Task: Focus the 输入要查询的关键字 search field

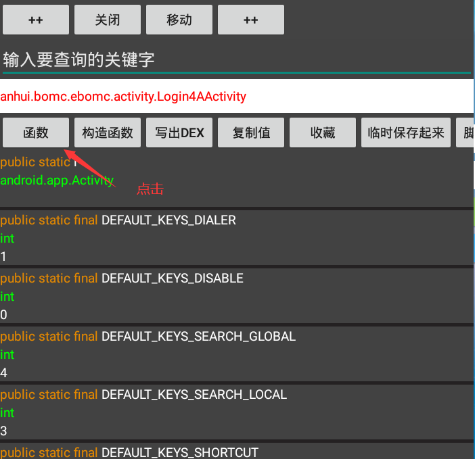Action: [x=235, y=60]
